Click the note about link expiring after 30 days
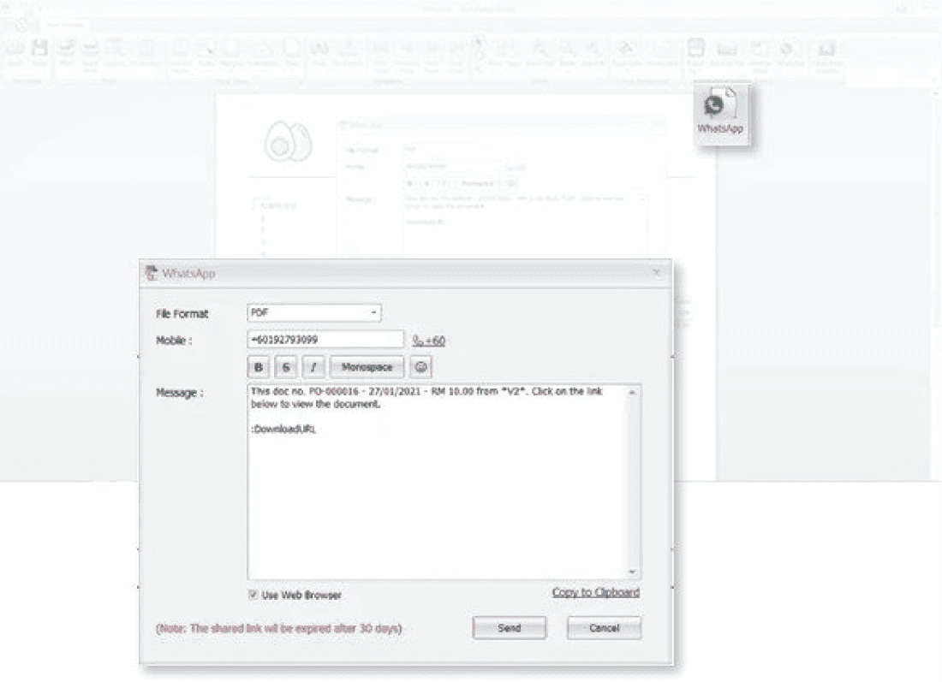This screenshot has height=682, width=942. point(279,629)
